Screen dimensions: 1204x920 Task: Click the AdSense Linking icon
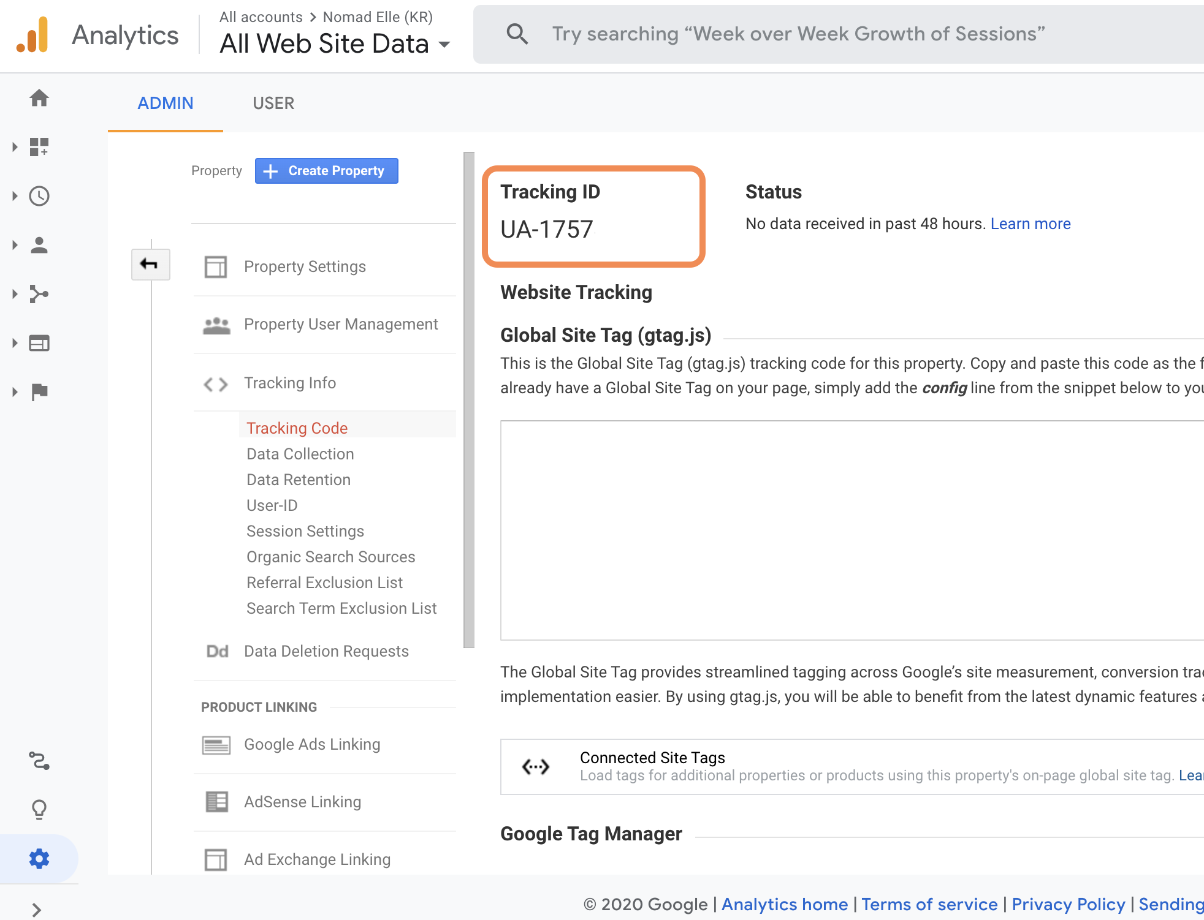coord(216,802)
